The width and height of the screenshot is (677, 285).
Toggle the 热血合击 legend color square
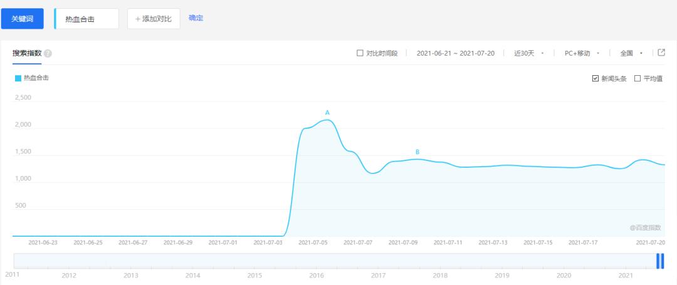18,78
